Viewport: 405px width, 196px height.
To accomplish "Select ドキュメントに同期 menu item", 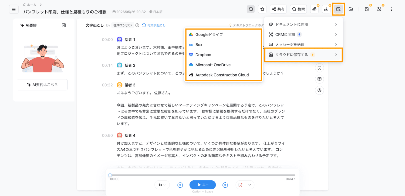I will pos(303,24).
